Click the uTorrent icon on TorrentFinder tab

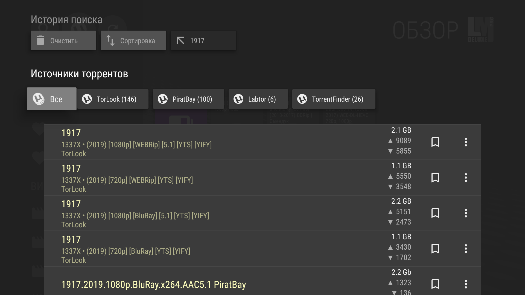[302, 99]
